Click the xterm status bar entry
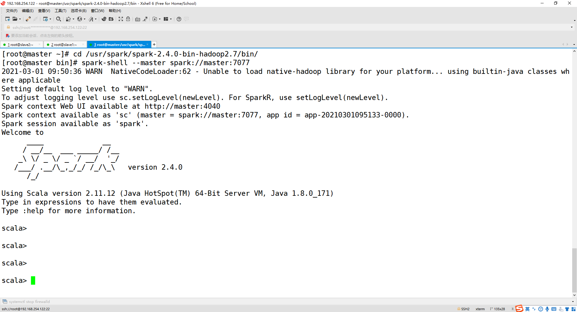 point(480,309)
